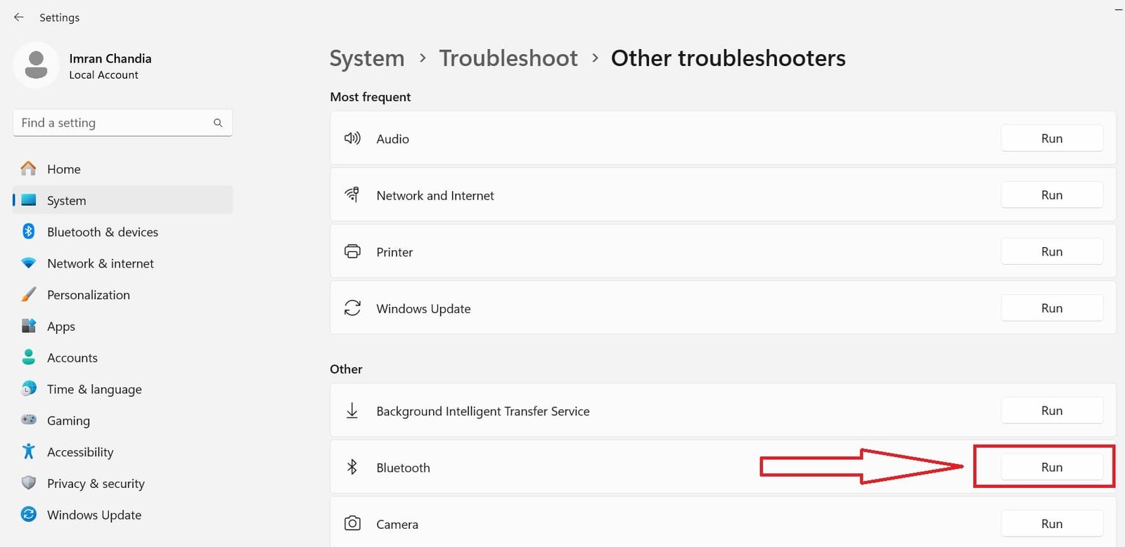Open Privacy & security settings
Screen dimensions: 1125x547
coord(95,483)
